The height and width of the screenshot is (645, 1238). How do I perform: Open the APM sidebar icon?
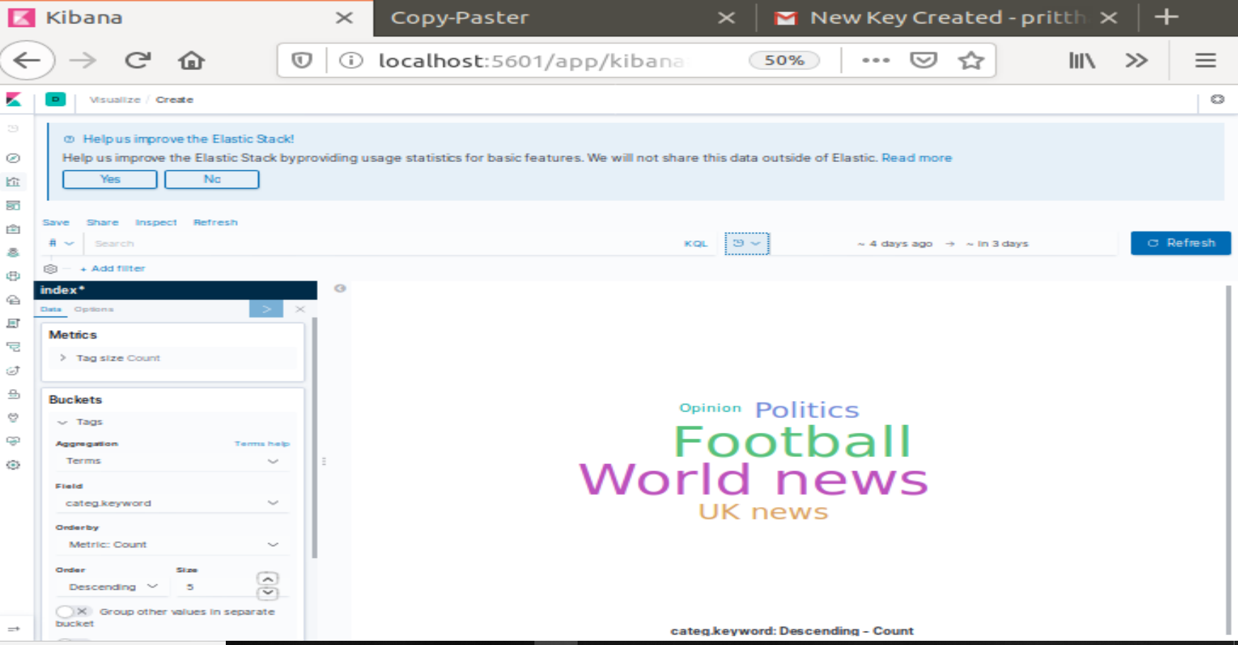click(x=13, y=347)
